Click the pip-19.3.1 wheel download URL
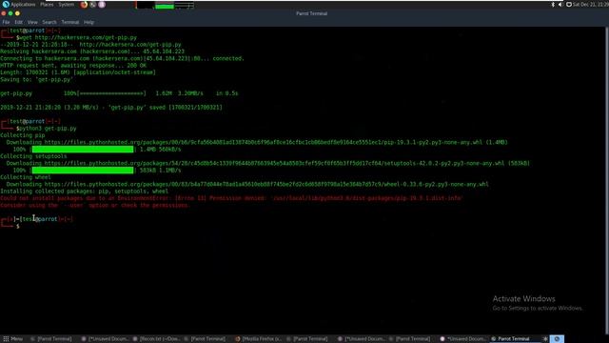This screenshot has height=343, width=609. click(x=263, y=142)
